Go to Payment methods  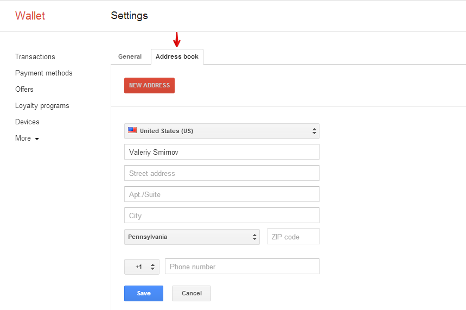[43, 73]
